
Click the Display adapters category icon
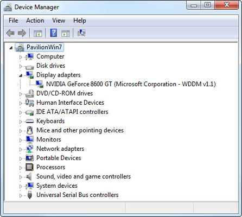tap(30, 75)
